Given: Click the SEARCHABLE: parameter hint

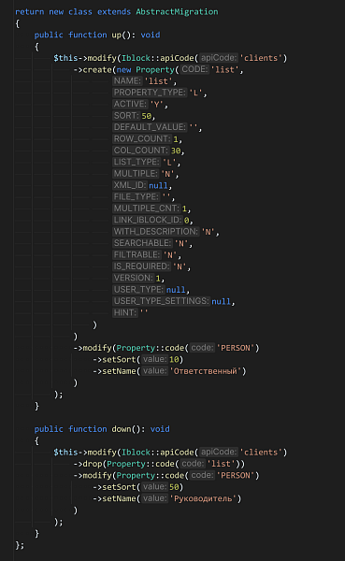Looking at the screenshot, I should click(x=142, y=243).
